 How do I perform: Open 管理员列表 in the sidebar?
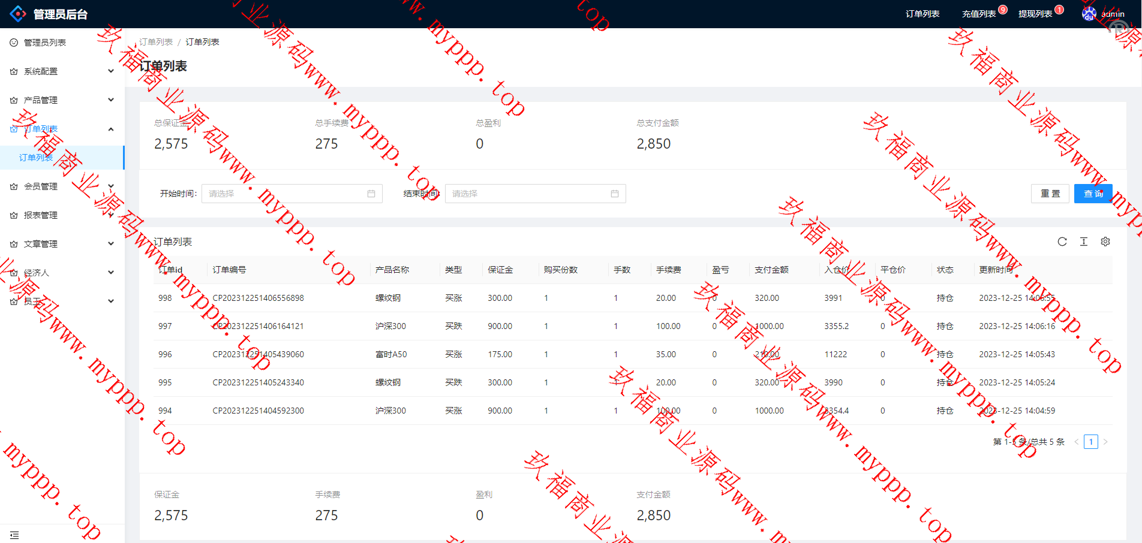45,43
